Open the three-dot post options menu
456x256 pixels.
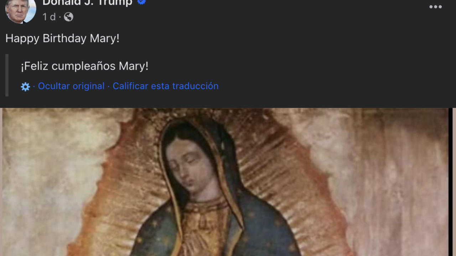435,7
